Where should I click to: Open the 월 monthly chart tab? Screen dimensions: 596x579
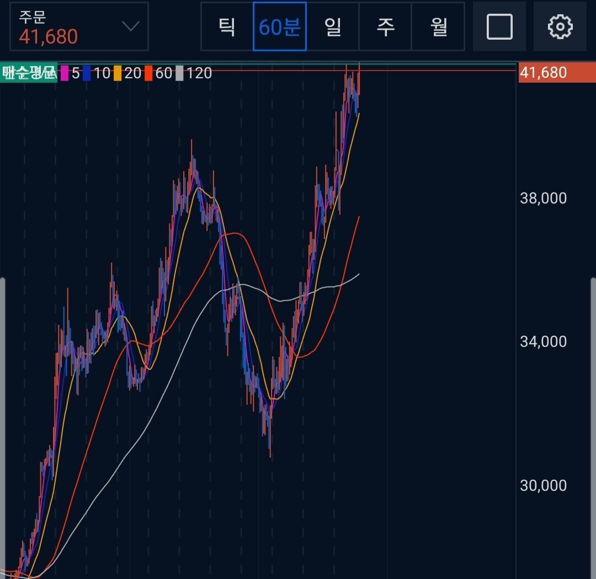438,26
